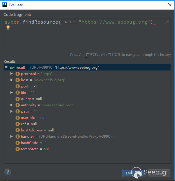The width and height of the screenshot is (175, 181).
Task: Click the field icon next to protocol
Action: coord(18,74)
